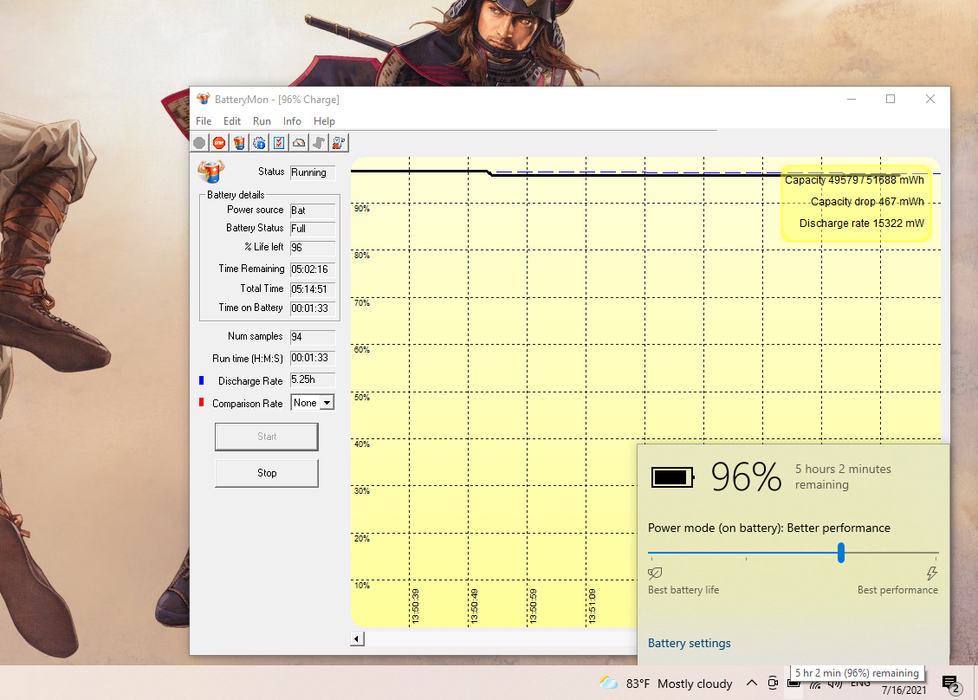The height and width of the screenshot is (700, 978).
Task: Open the notification center icon
Action: click(952, 684)
